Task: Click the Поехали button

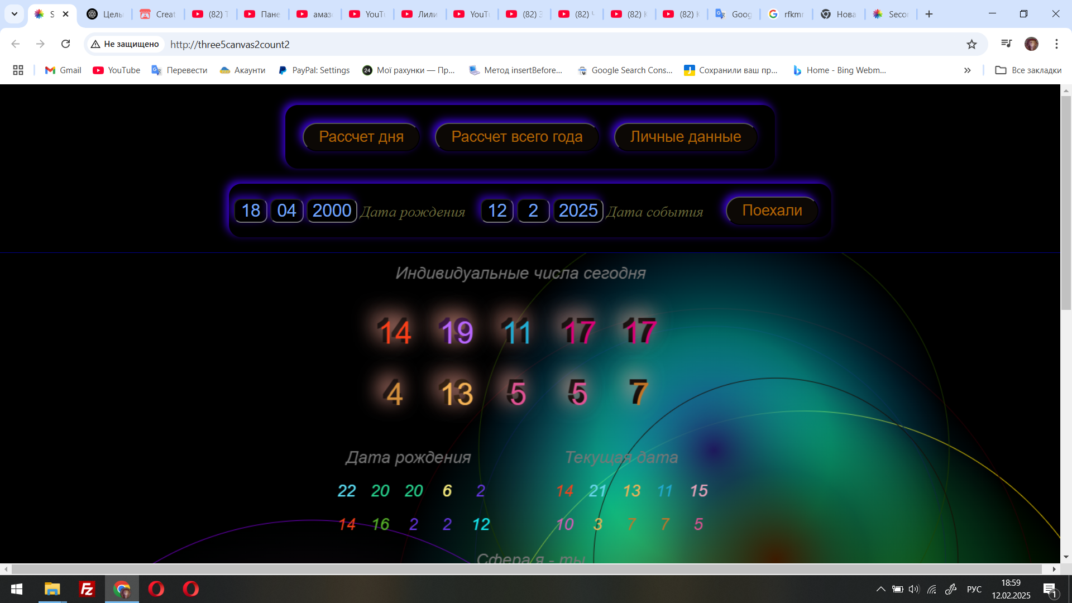Action: coord(772,210)
